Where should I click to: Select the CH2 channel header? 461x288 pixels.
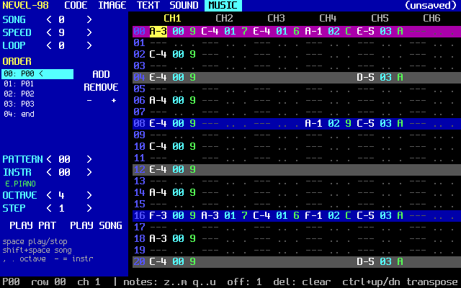[224, 19]
